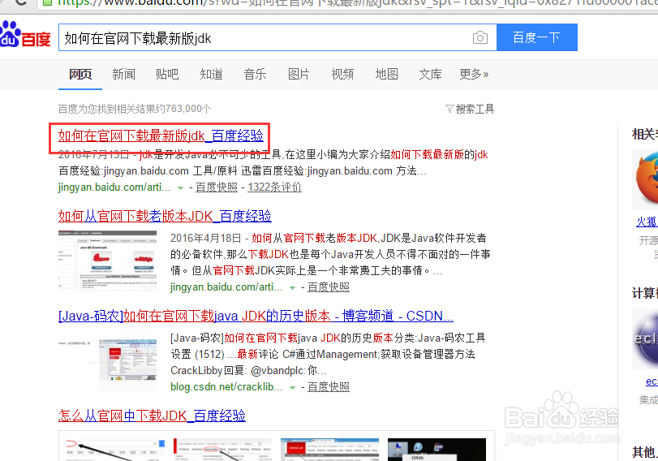The height and width of the screenshot is (461, 658).
Task: Open the 1322条评价 link
Action: point(274,187)
